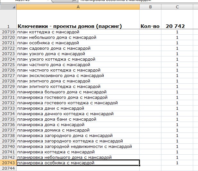
Task: Select cell 'план особняка с мансардой'
Action: click(x=78, y=43)
